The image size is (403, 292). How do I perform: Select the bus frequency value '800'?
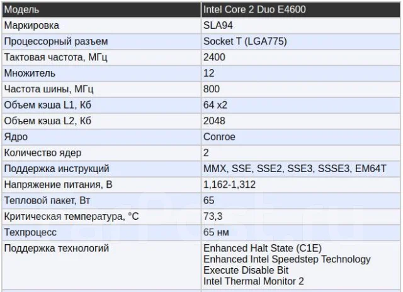(212, 89)
